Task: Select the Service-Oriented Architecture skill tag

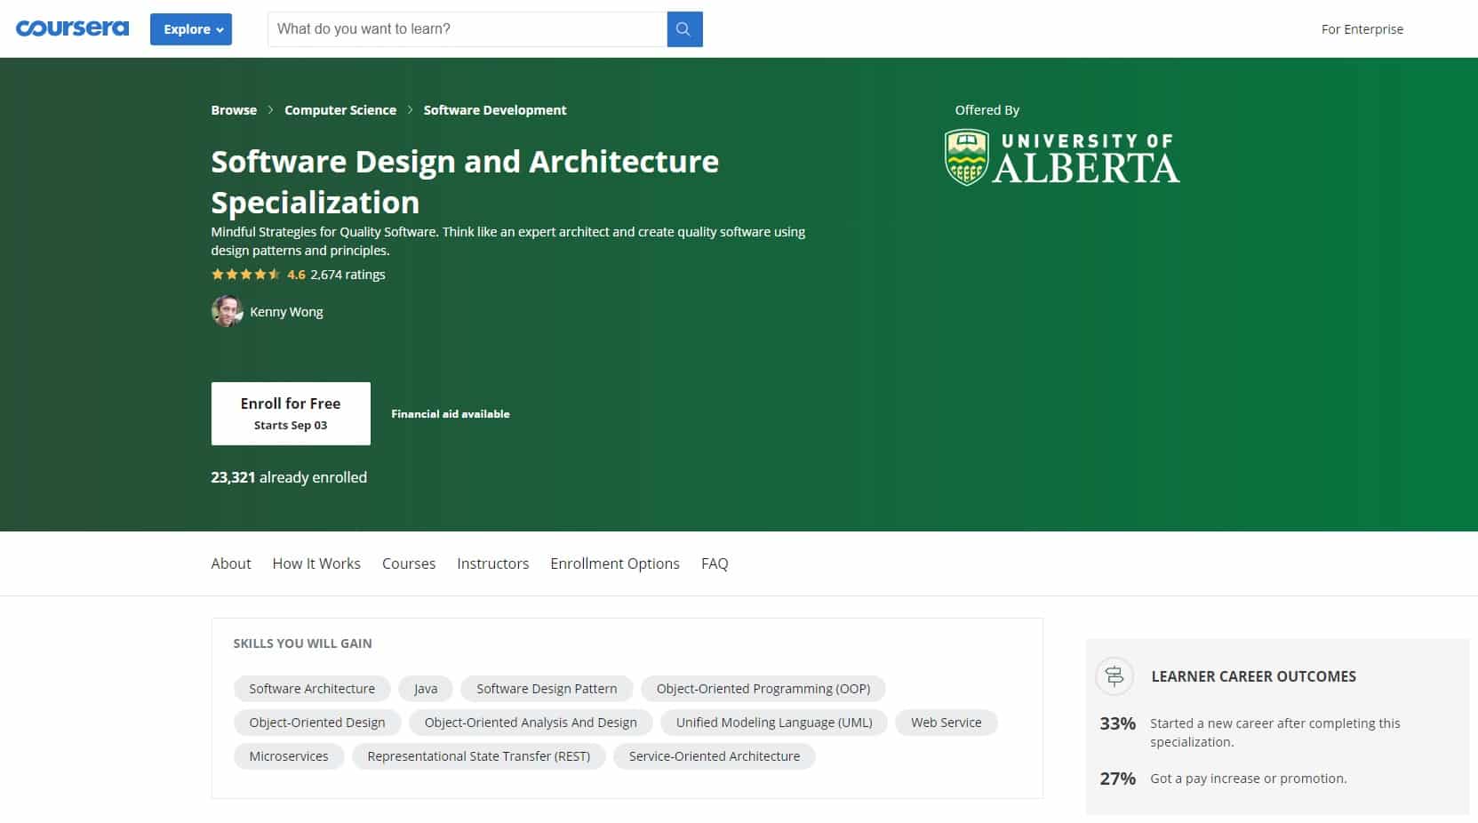Action: point(715,756)
